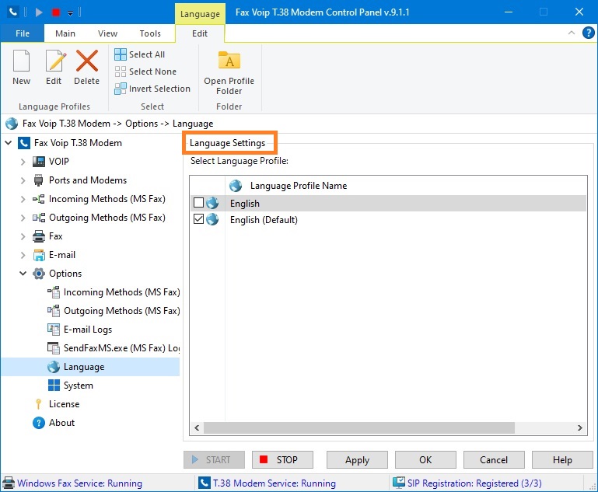Viewport: 598px width, 492px height.
Task: Open SendFaxMS.exe (MS Fax) Log item
Action: click(x=114, y=348)
